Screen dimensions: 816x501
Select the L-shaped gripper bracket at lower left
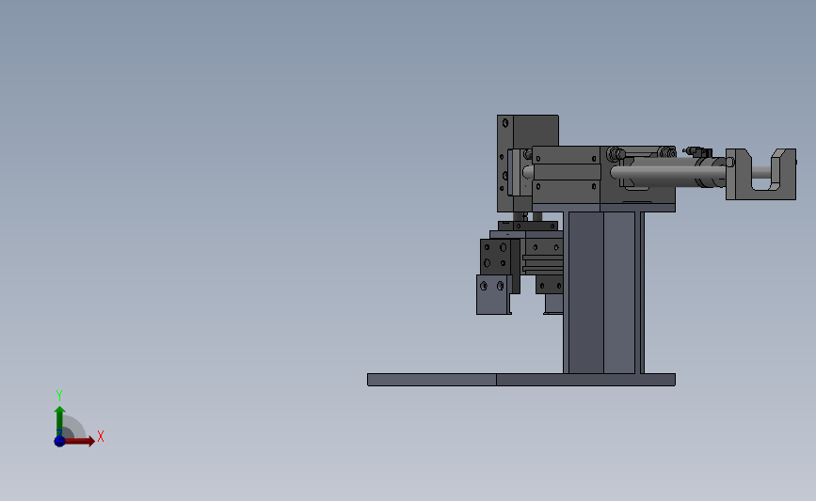click(493, 294)
